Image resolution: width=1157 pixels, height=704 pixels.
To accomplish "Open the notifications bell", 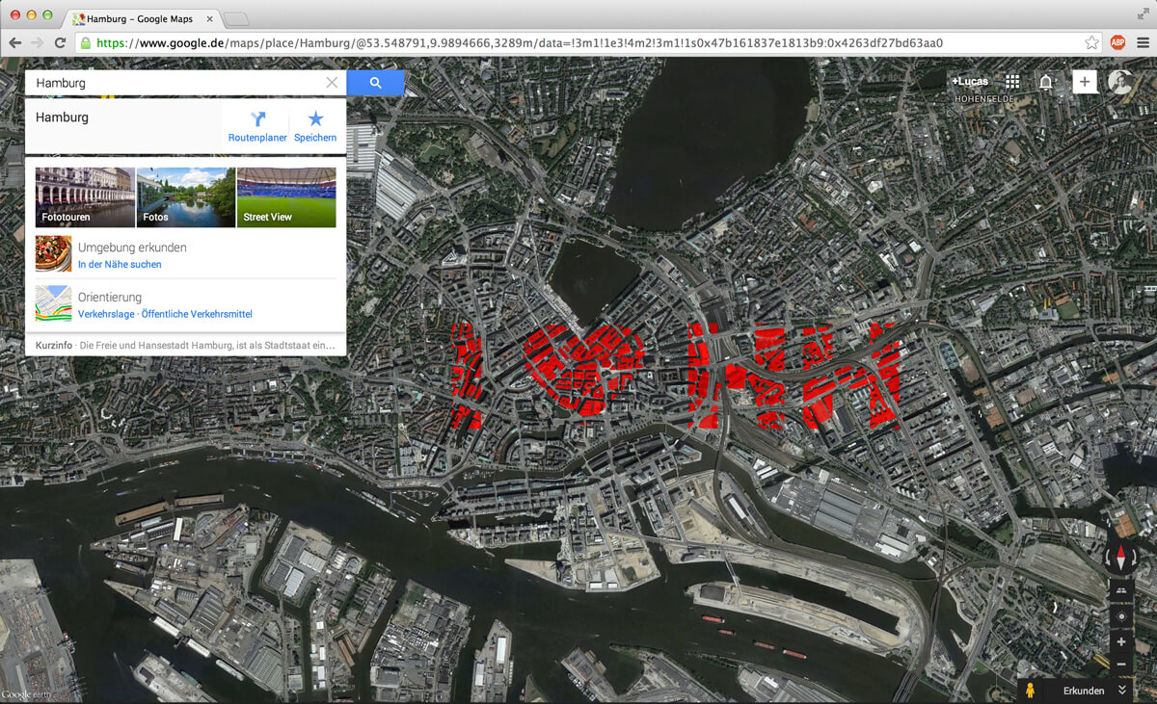I will [x=1046, y=83].
